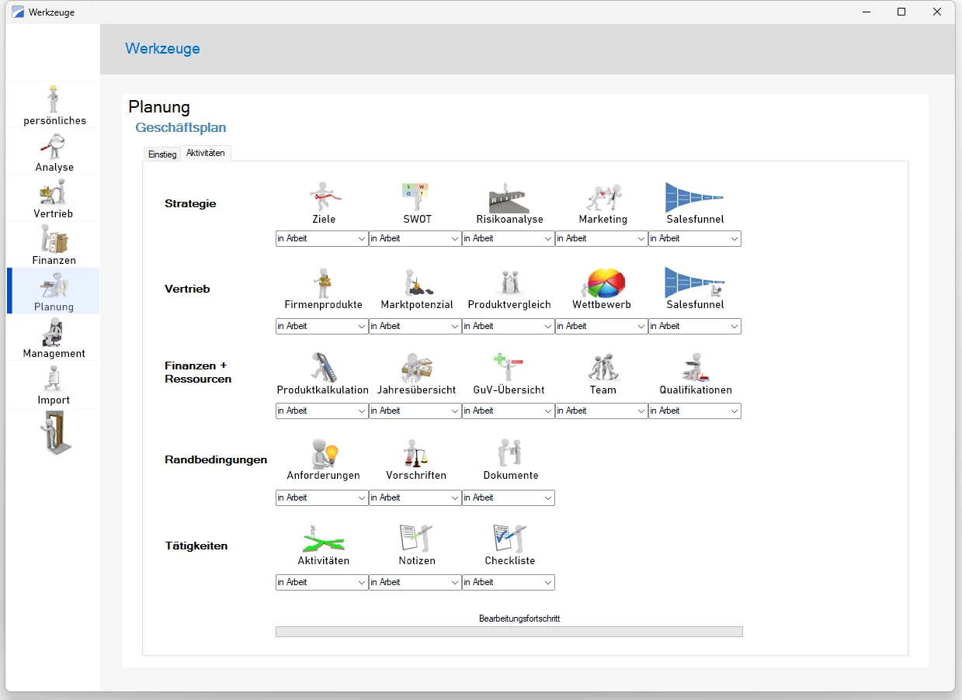Open the status dropdown below Wettbewerb
This screenshot has height=700, width=962.
[602, 327]
